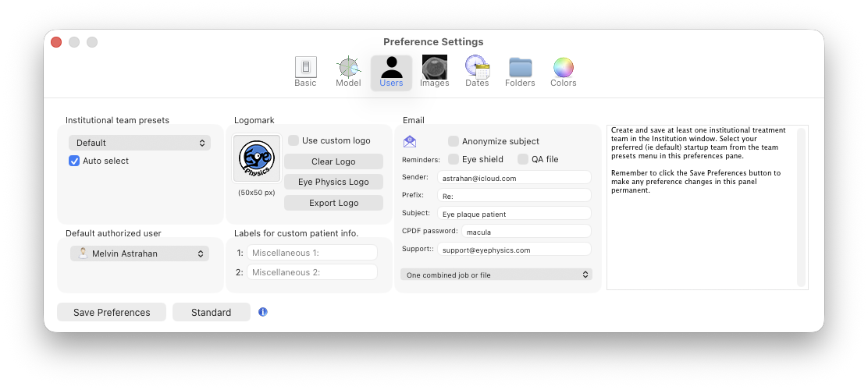Viewport: 868px width, 390px height.
Task: Switch to the Model preferences icon
Action: click(x=348, y=71)
